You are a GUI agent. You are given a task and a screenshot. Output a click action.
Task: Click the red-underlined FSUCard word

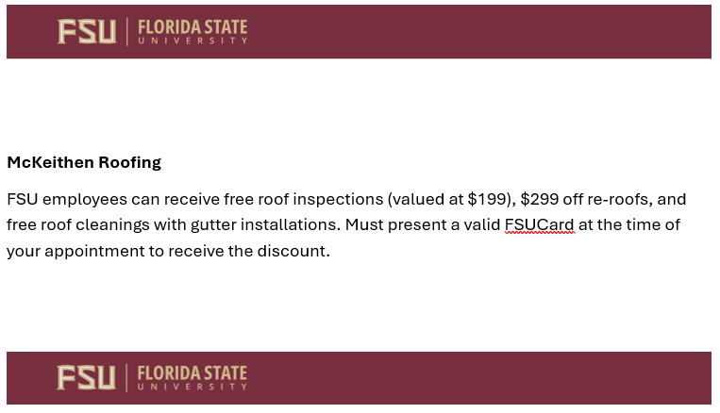tap(540, 225)
